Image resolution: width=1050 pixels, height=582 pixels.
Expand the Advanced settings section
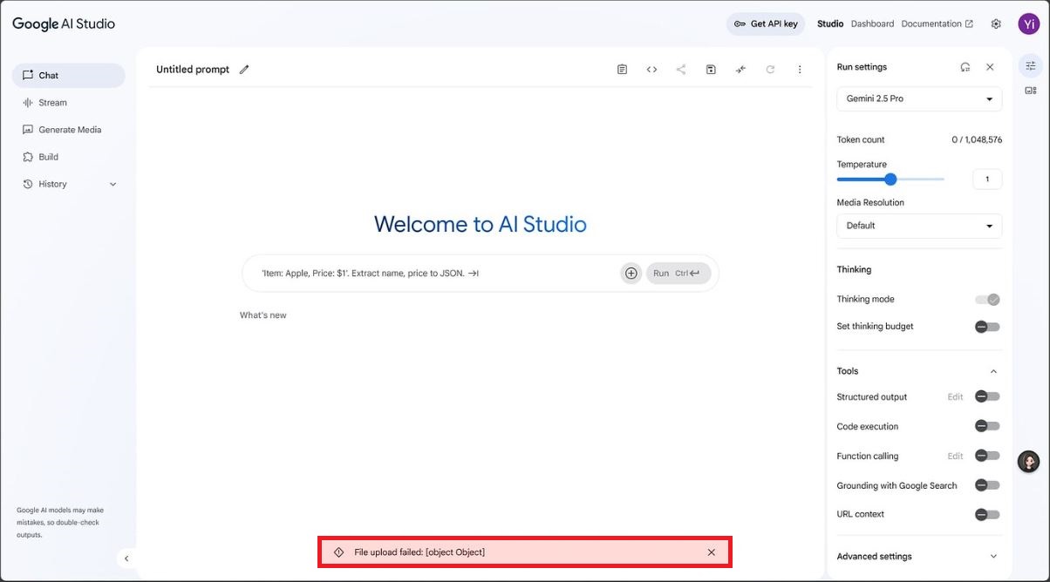click(919, 557)
